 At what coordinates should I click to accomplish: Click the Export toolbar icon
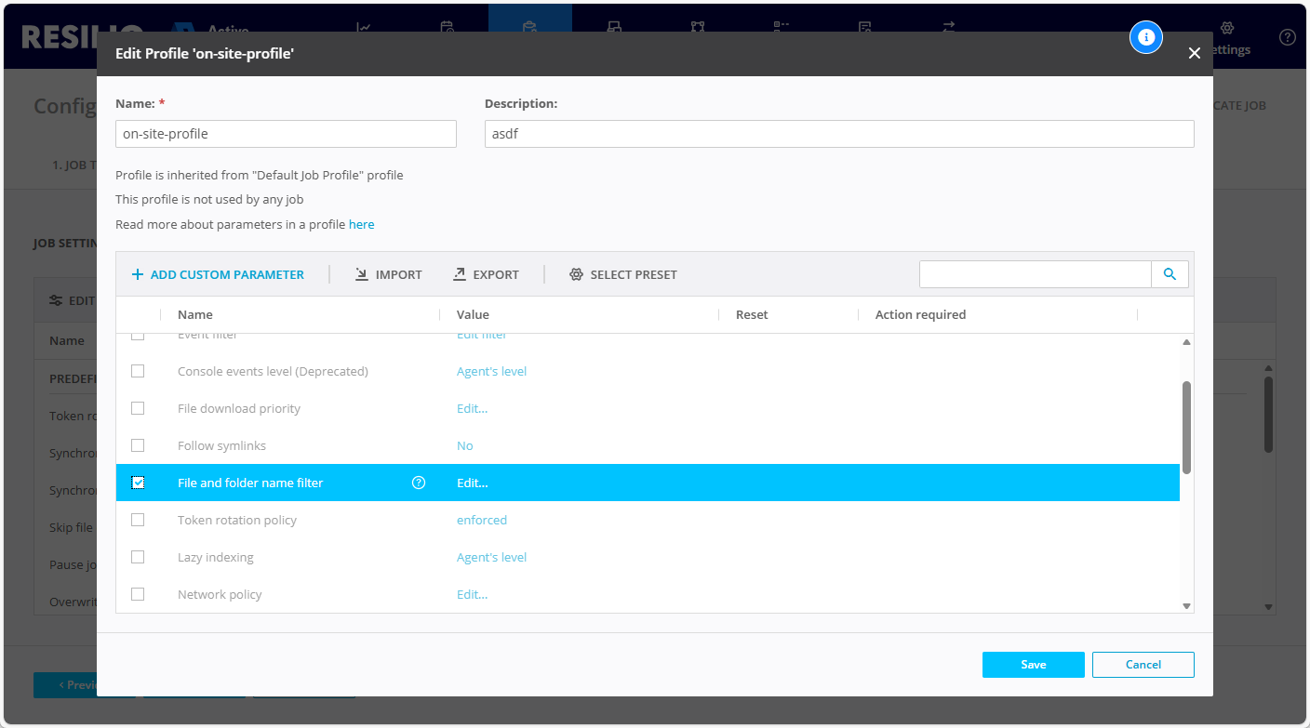tap(460, 274)
